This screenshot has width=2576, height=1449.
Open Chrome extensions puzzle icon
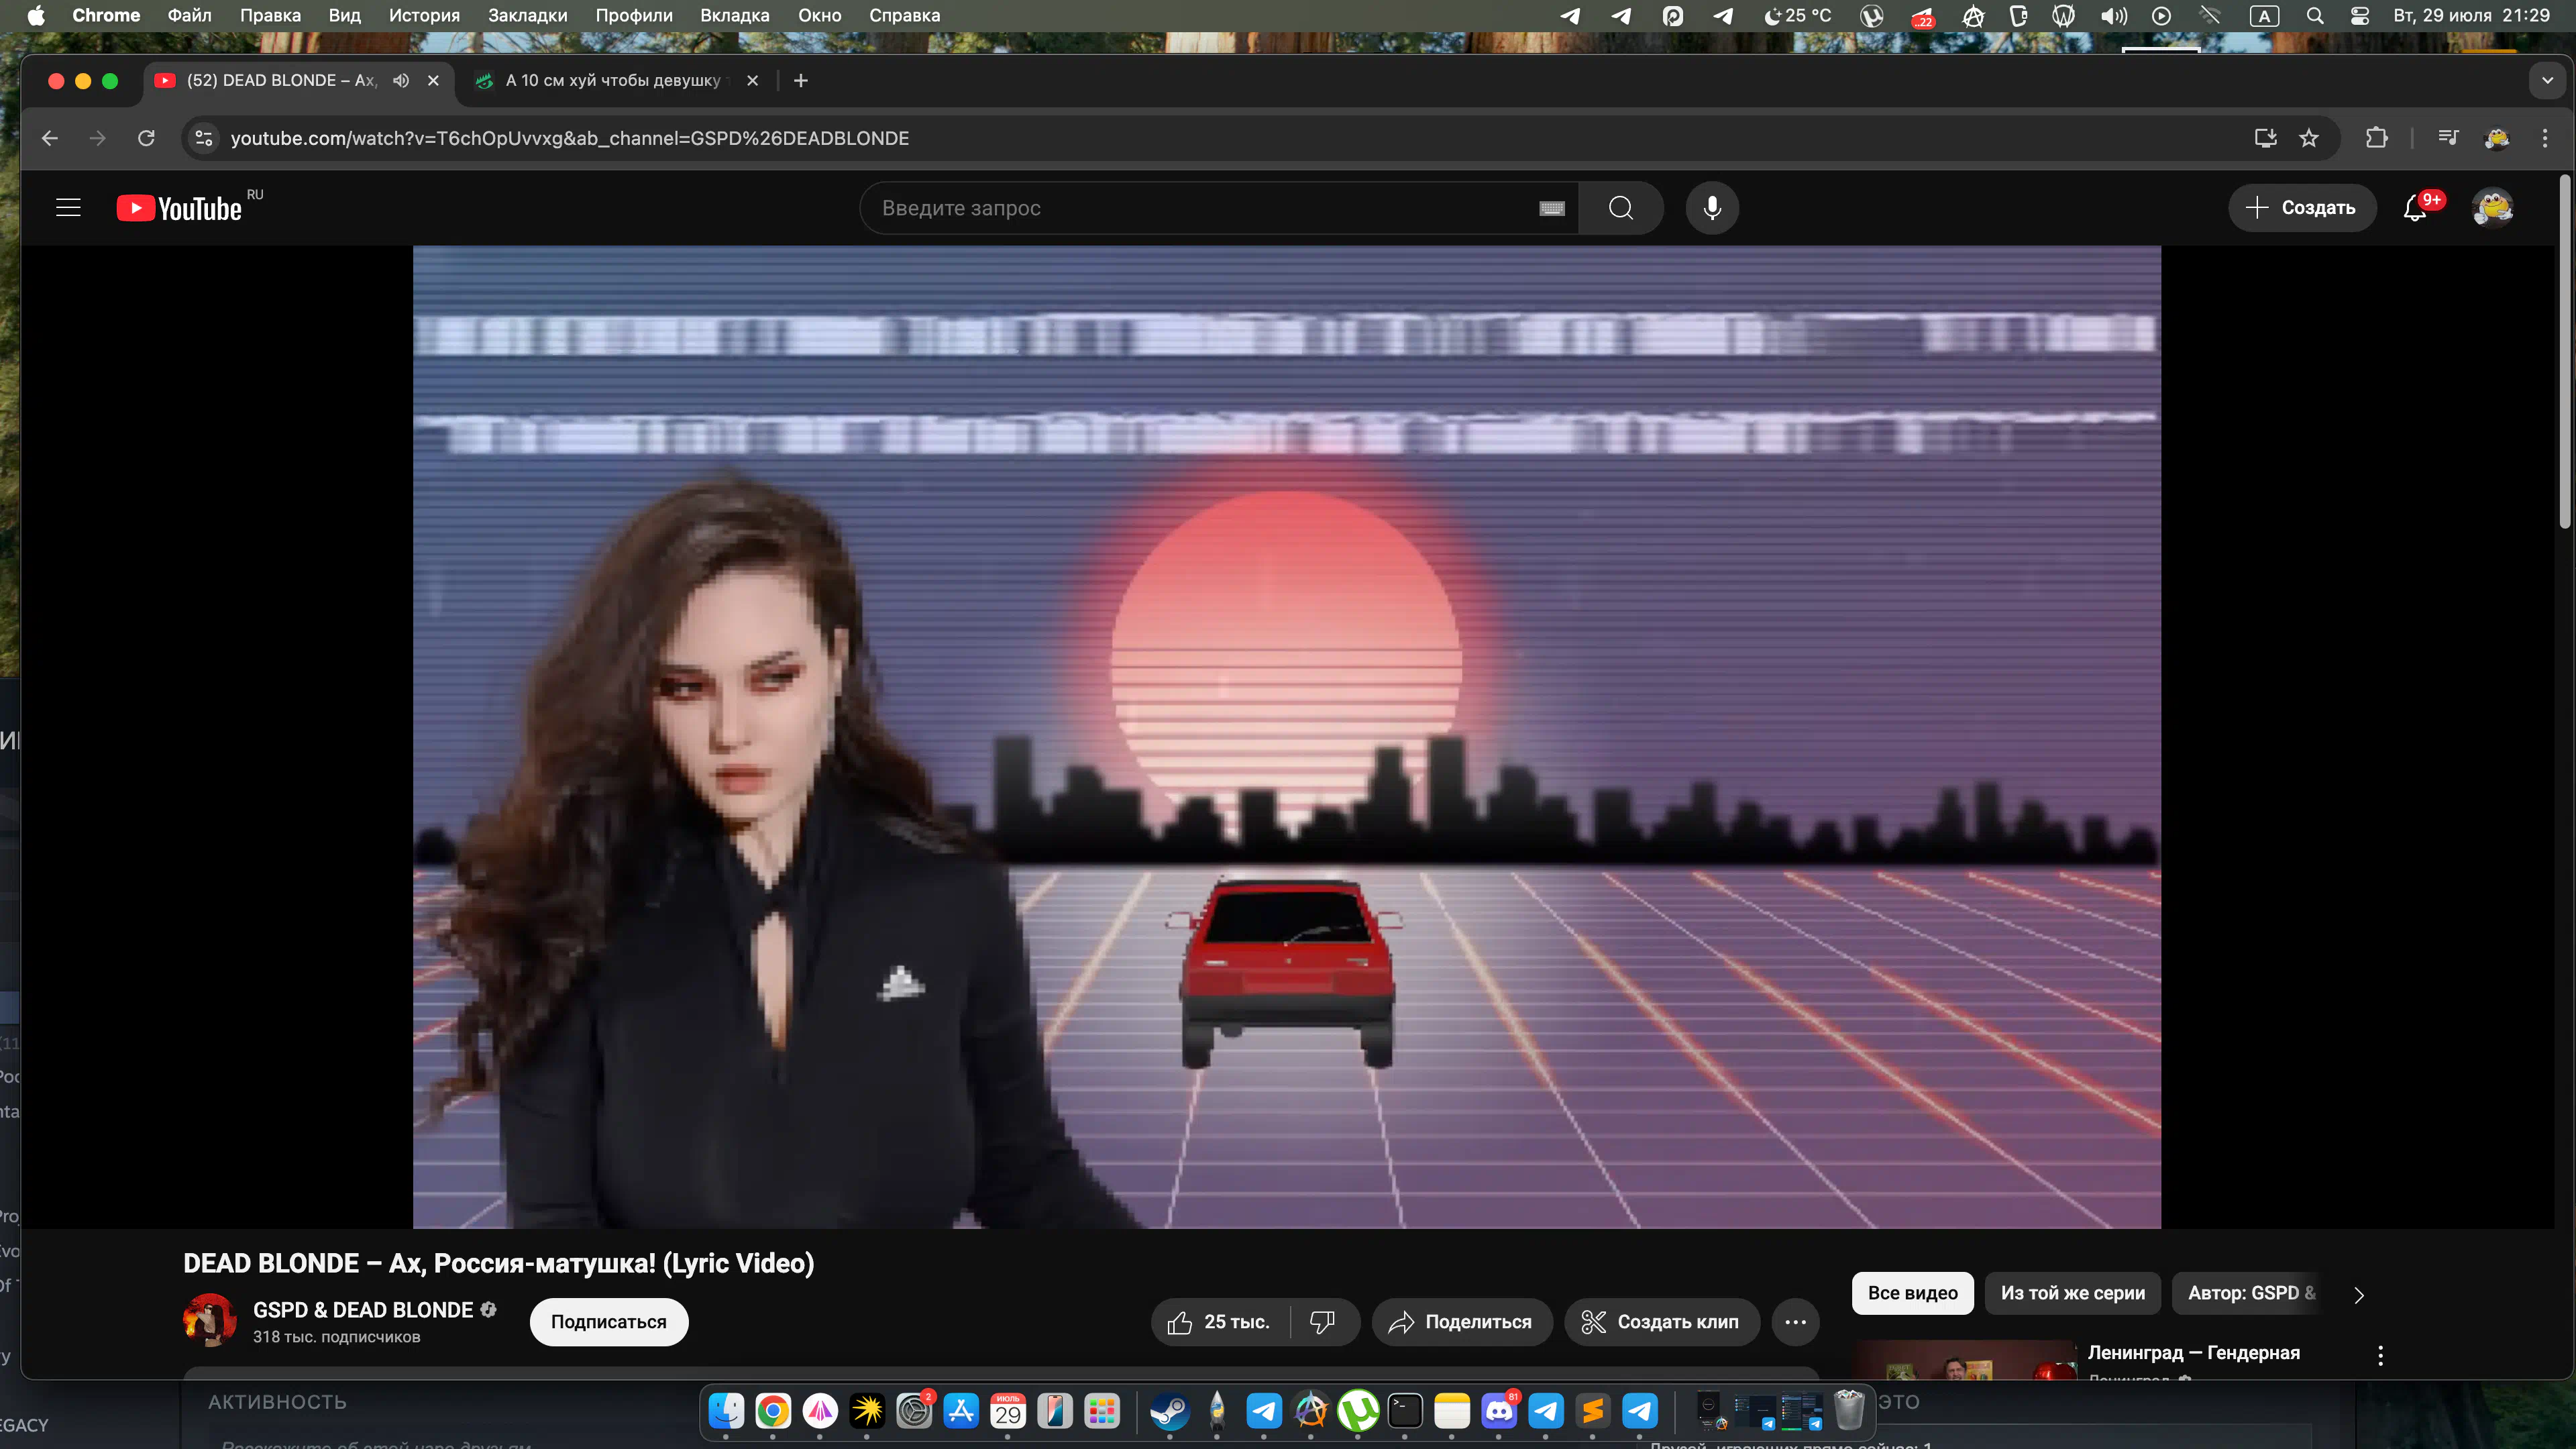tap(2377, 138)
